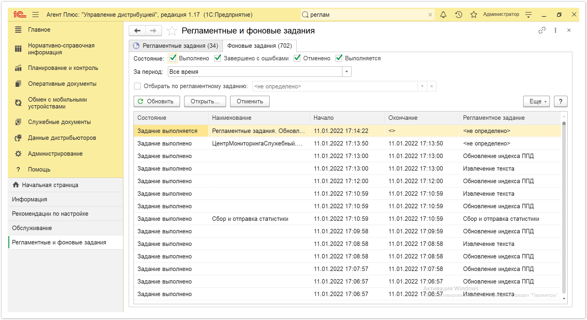587x320 pixels.
Task: Click into the search field containing реглам
Action: [x=367, y=15]
